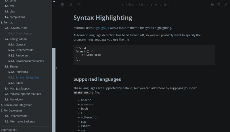The height and width of the screenshot is (132, 230).
Task: Open the Highlight.js link
Action: pyautogui.click(x=101, y=28)
